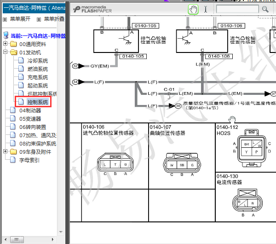The image size is (276, 244).
Task: Click the FlashPaper search magnifier icon
Action: (x=265, y=9)
